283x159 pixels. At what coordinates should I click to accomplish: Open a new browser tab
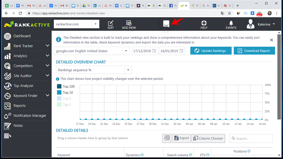point(238,6)
